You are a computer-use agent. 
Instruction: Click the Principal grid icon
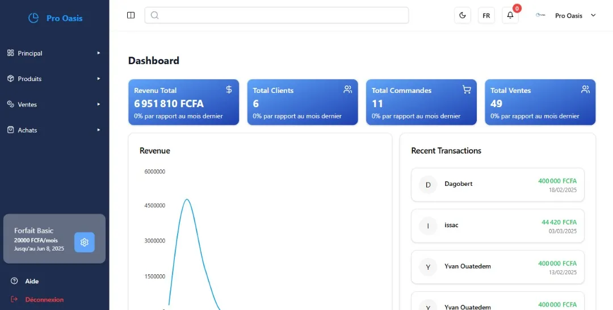11,53
